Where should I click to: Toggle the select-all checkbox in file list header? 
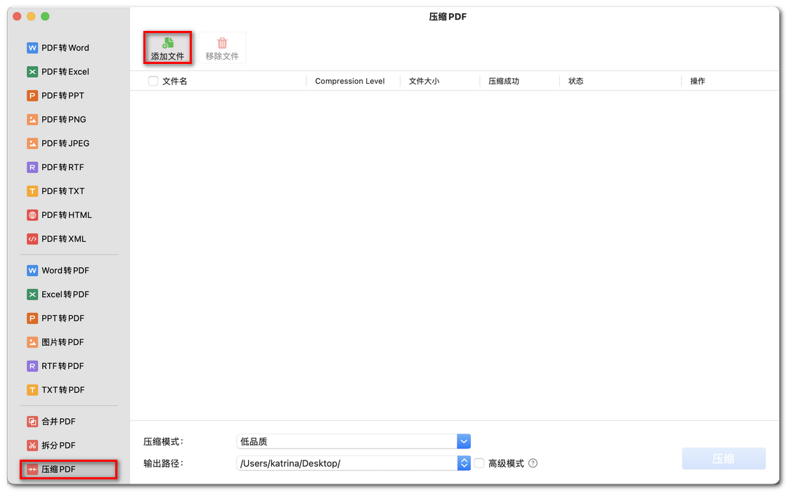tap(152, 81)
